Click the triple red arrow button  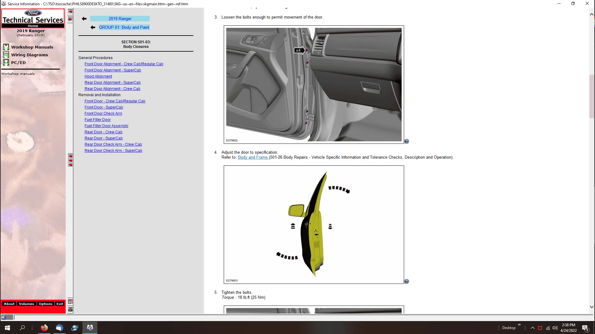[70, 161]
